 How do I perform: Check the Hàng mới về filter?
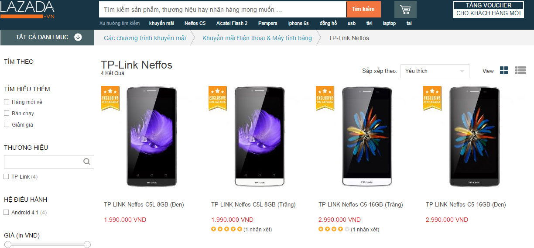pyautogui.click(x=7, y=102)
